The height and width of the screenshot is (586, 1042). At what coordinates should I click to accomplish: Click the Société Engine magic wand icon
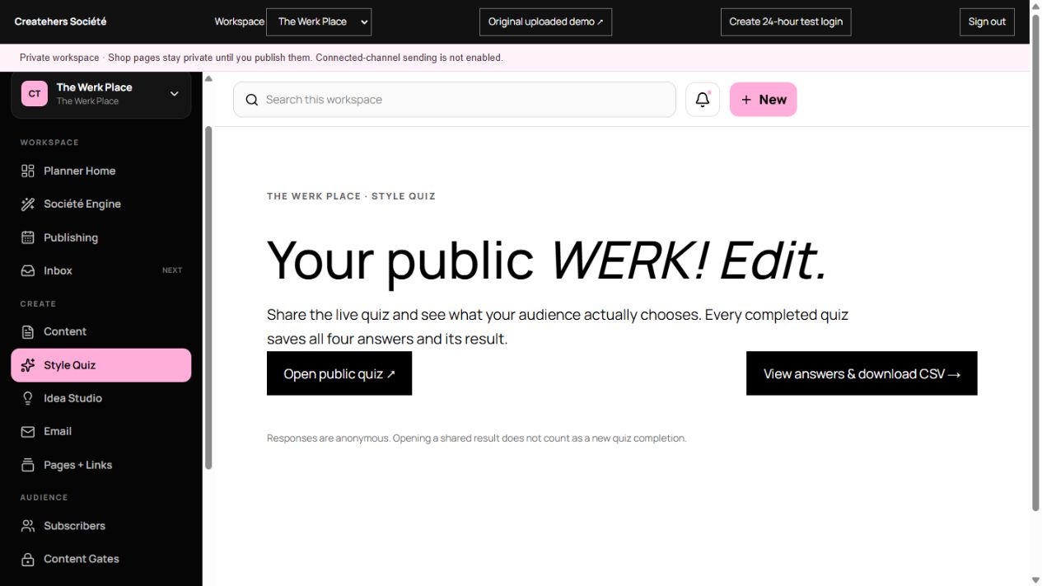point(28,204)
